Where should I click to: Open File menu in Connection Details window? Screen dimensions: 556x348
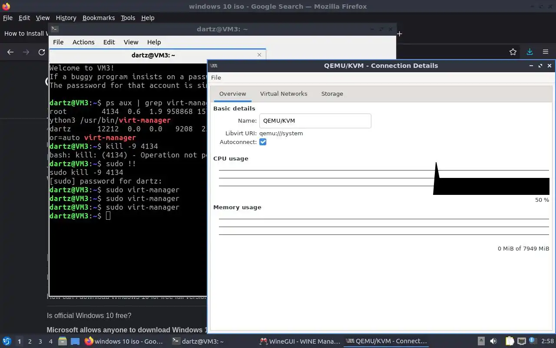click(x=216, y=77)
